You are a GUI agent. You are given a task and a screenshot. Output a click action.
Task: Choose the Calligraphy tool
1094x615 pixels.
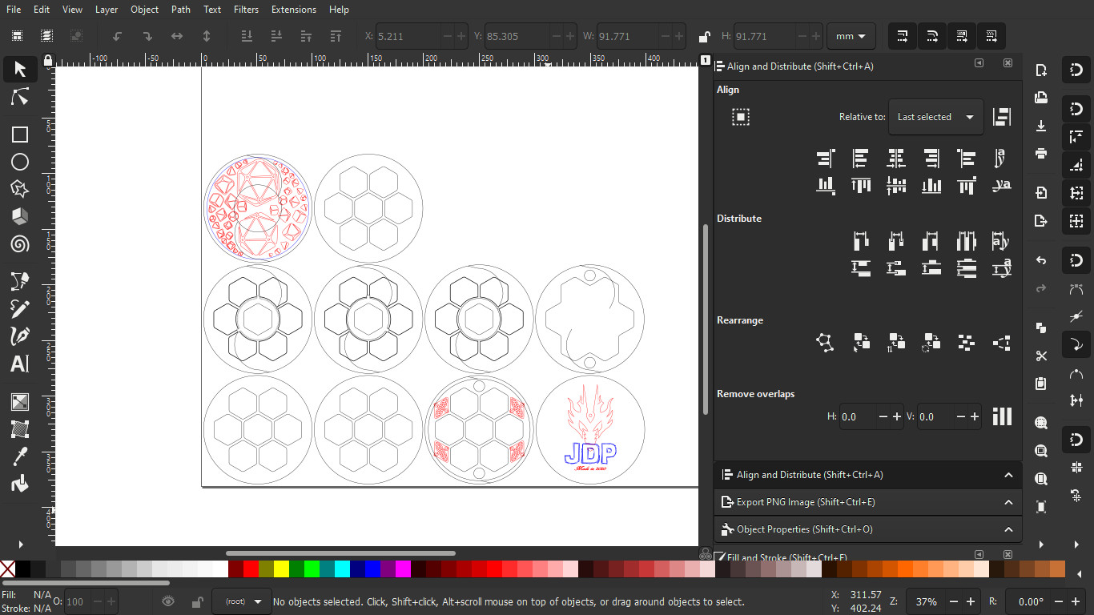(x=20, y=336)
